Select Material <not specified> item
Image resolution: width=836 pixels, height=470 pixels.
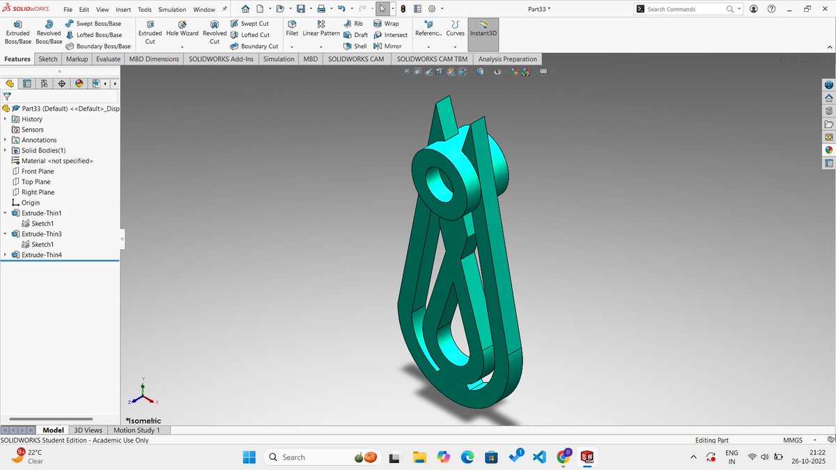click(x=52, y=161)
